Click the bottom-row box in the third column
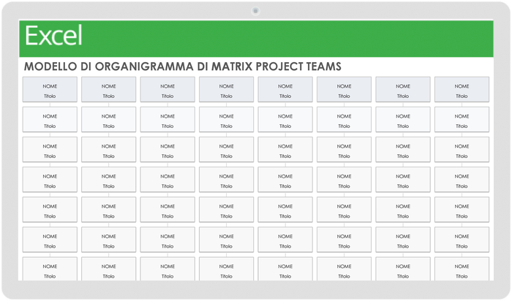The width and height of the screenshot is (512, 301). [167, 269]
